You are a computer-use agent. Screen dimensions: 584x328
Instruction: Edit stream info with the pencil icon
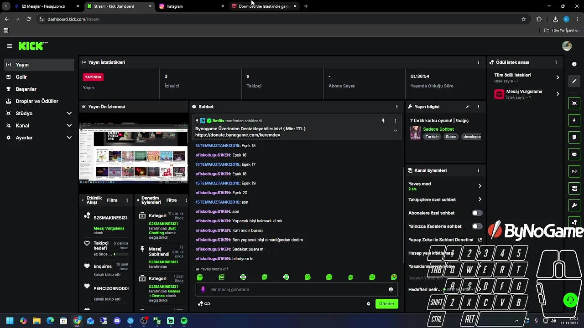click(467, 107)
